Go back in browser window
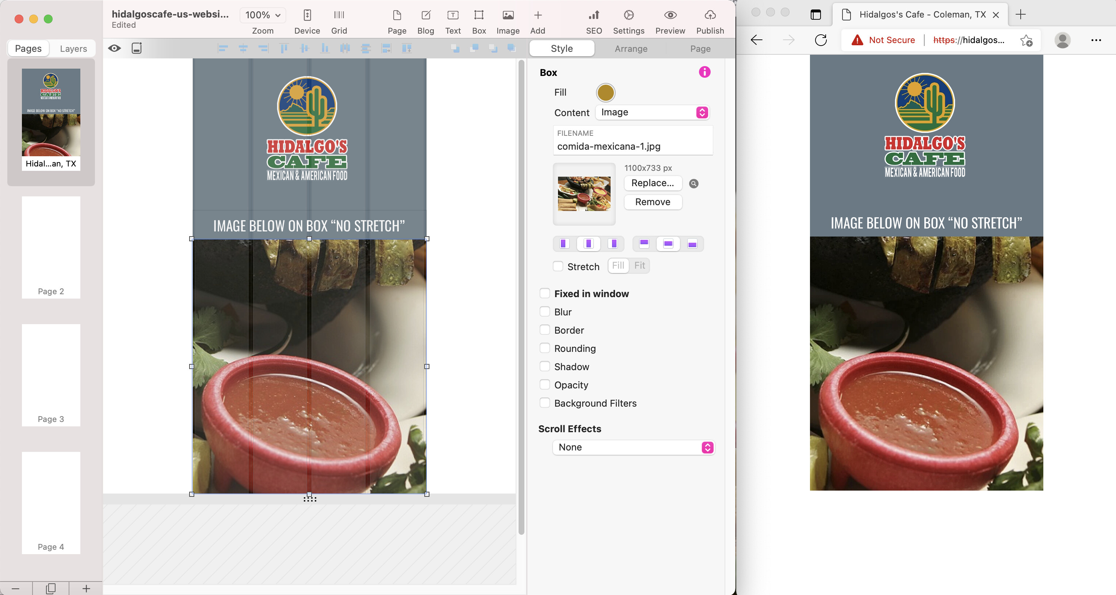Image resolution: width=1116 pixels, height=595 pixels. (x=756, y=40)
